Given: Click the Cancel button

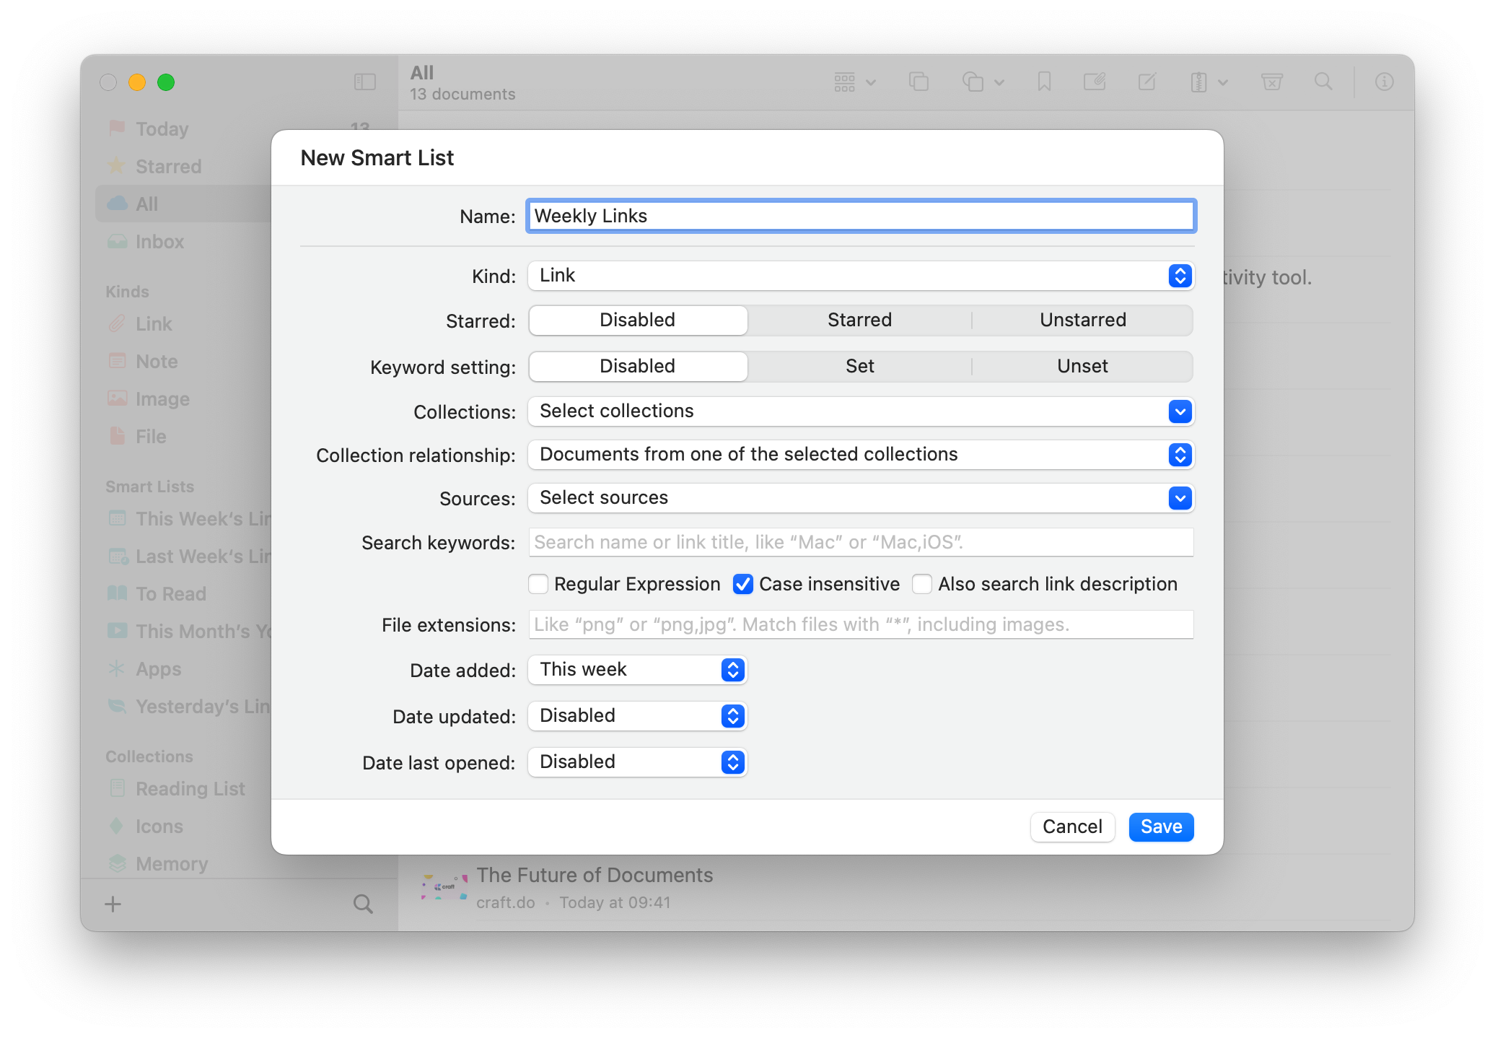Looking at the screenshot, I should [x=1071, y=827].
